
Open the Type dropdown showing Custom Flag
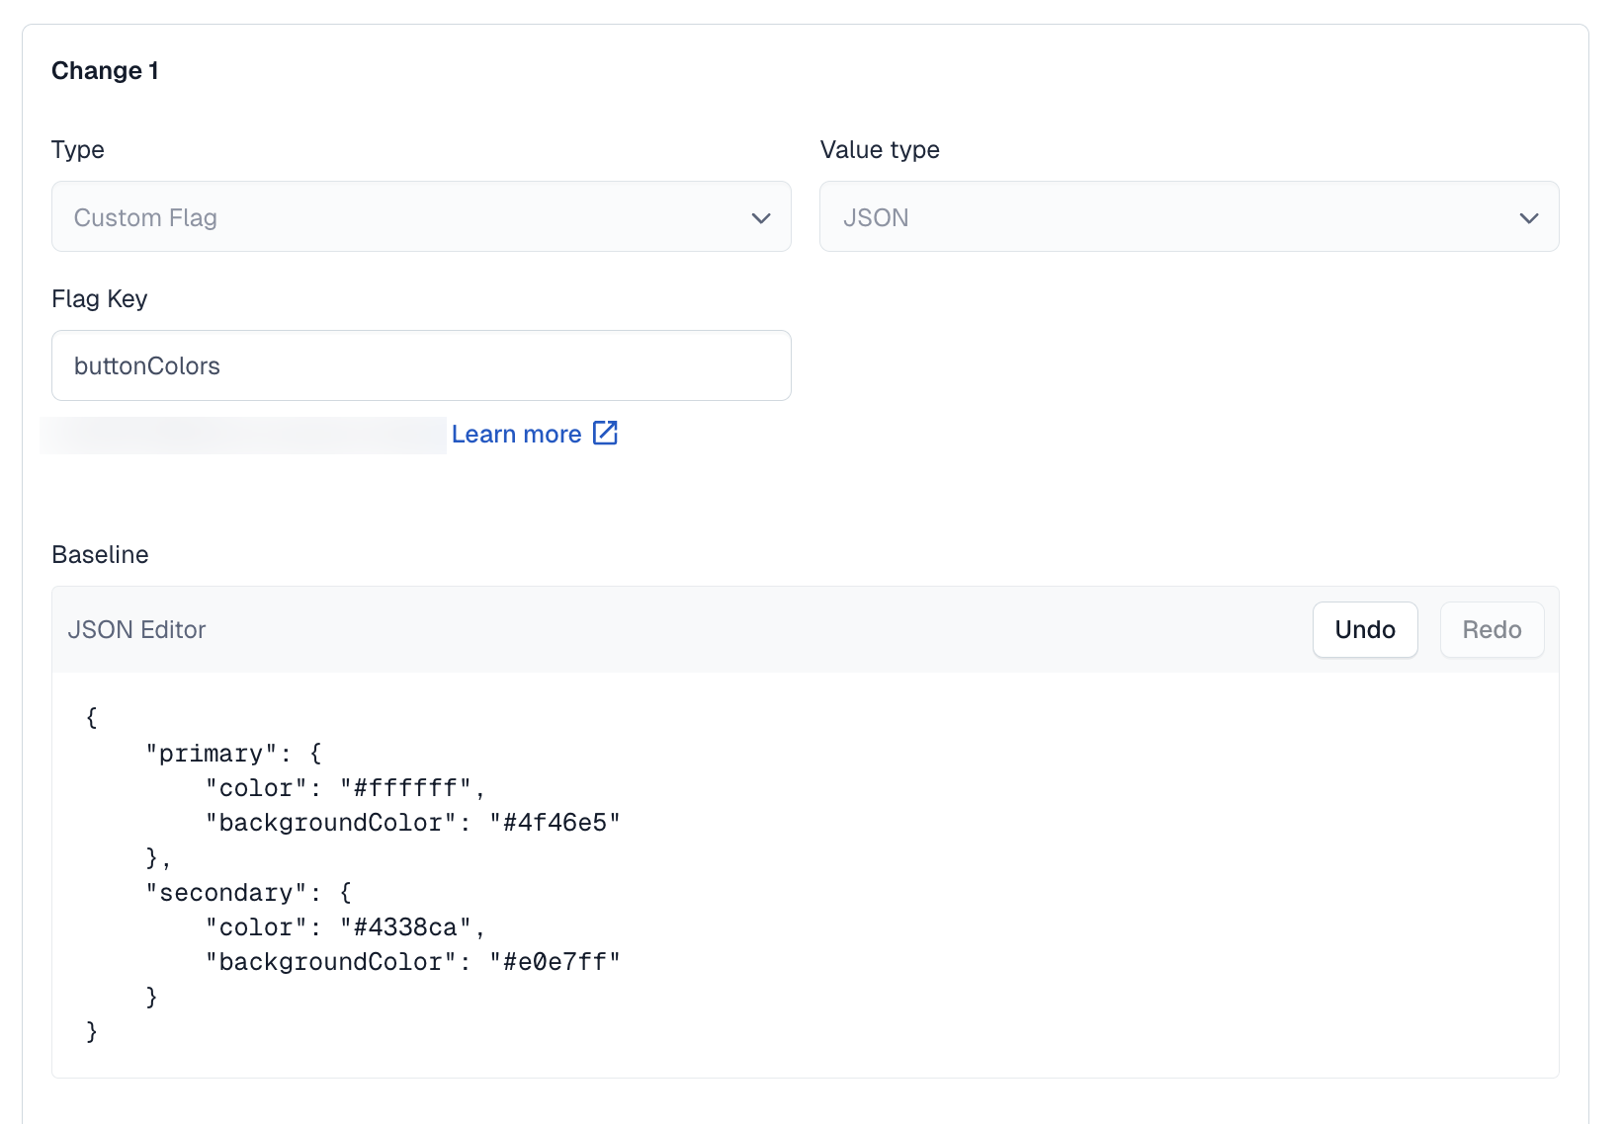[x=420, y=216]
